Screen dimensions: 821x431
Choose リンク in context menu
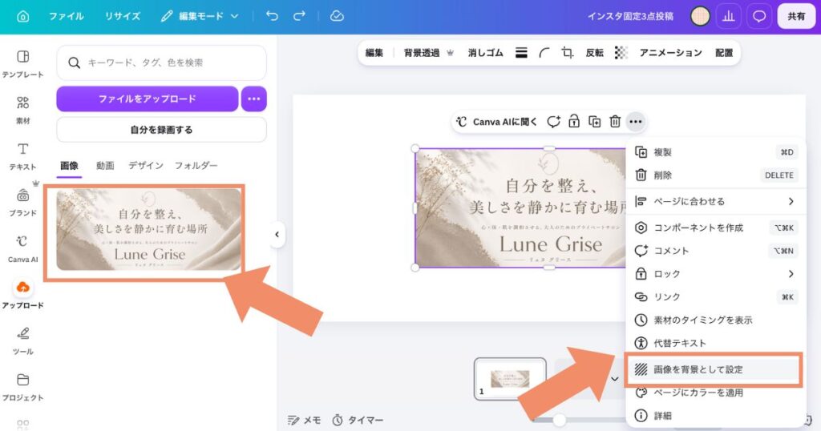(716, 296)
